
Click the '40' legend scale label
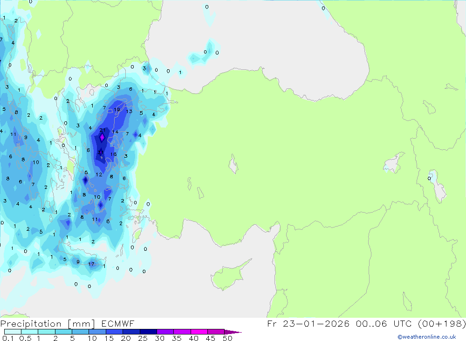coord(193,338)
